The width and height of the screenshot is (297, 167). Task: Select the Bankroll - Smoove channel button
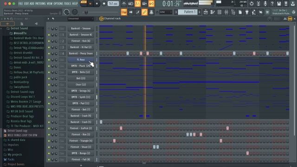[81, 29]
